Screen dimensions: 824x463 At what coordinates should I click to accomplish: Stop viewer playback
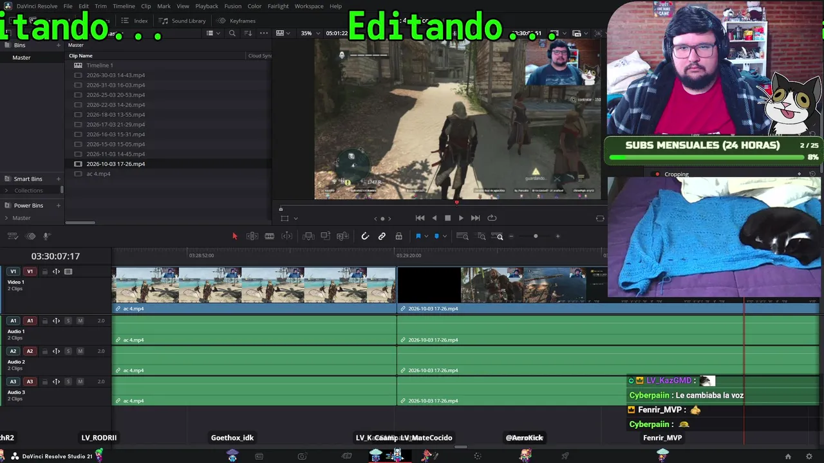pyautogui.click(x=448, y=218)
